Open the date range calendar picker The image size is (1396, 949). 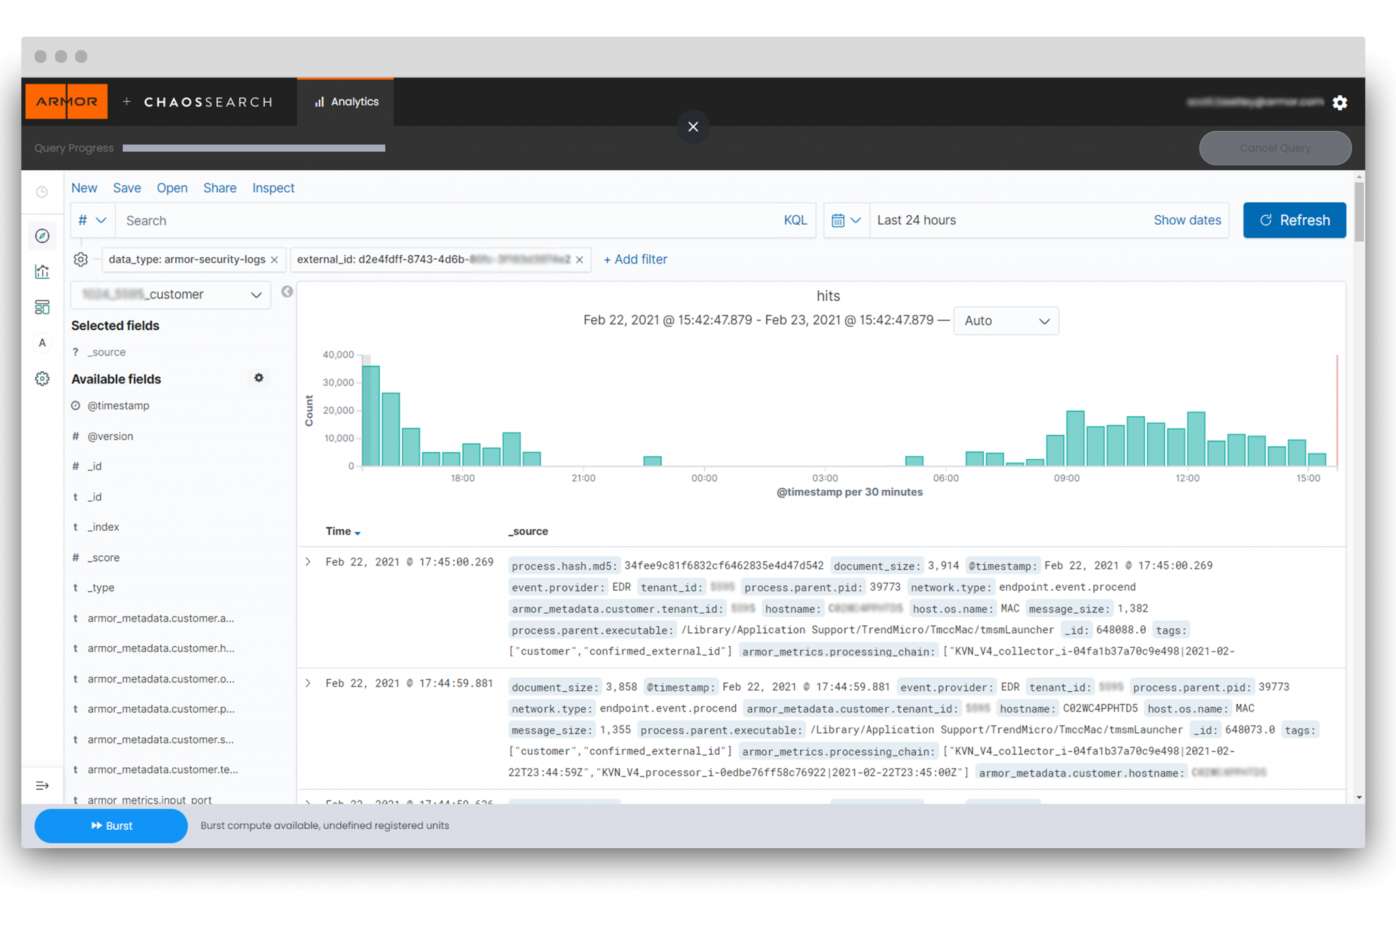pyautogui.click(x=844, y=220)
